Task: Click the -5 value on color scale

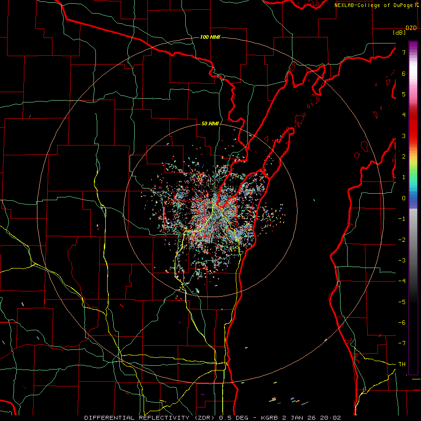Action: [x=402, y=302]
